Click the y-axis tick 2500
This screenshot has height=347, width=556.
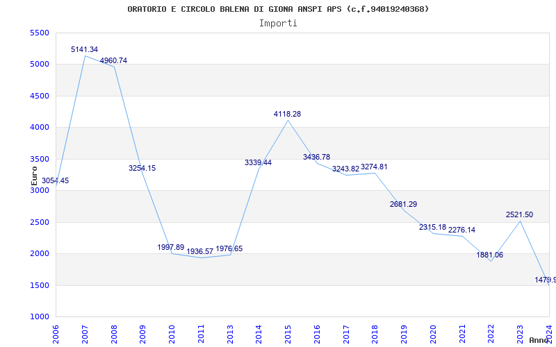pyautogui.click(x=40, y=222)
